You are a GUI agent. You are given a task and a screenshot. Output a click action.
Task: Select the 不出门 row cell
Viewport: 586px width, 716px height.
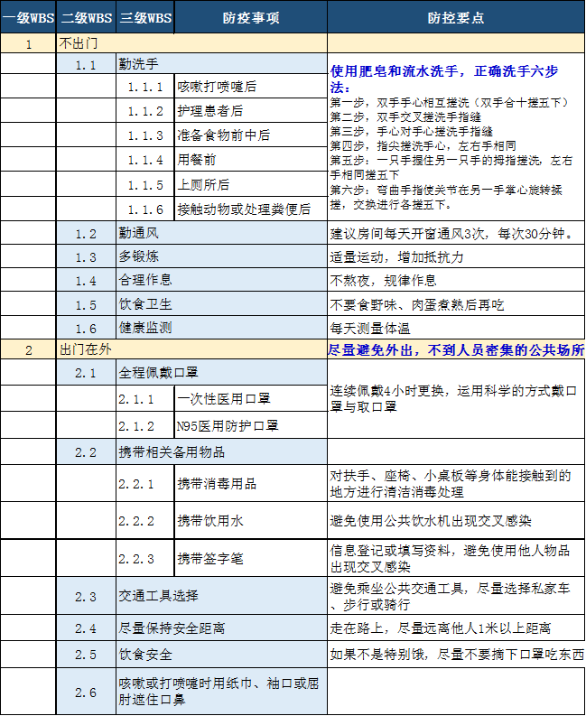click(x=191, y=43)
